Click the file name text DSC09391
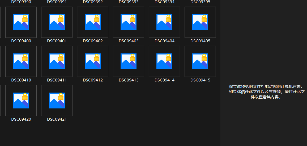This screenshot has height=146, width=307. pyautogui.click(x=57, y=2)
